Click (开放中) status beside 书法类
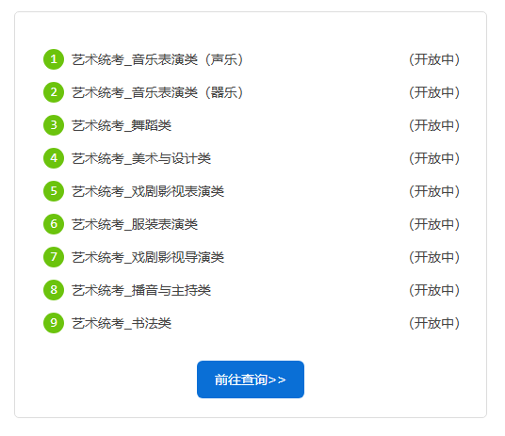This screenshot has height=436, width=505. point(434,323)
